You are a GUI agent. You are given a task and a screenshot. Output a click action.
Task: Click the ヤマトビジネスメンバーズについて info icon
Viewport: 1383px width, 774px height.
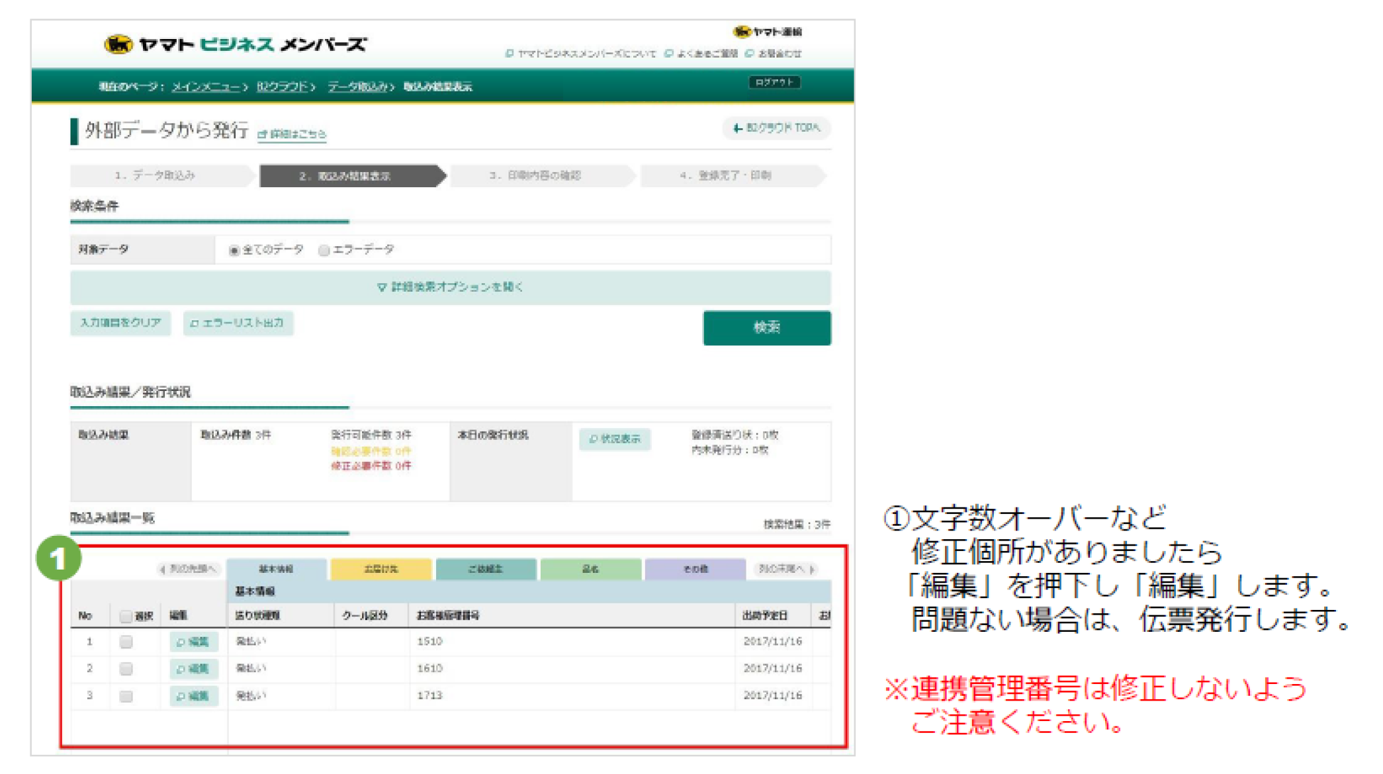coord(510,54)
